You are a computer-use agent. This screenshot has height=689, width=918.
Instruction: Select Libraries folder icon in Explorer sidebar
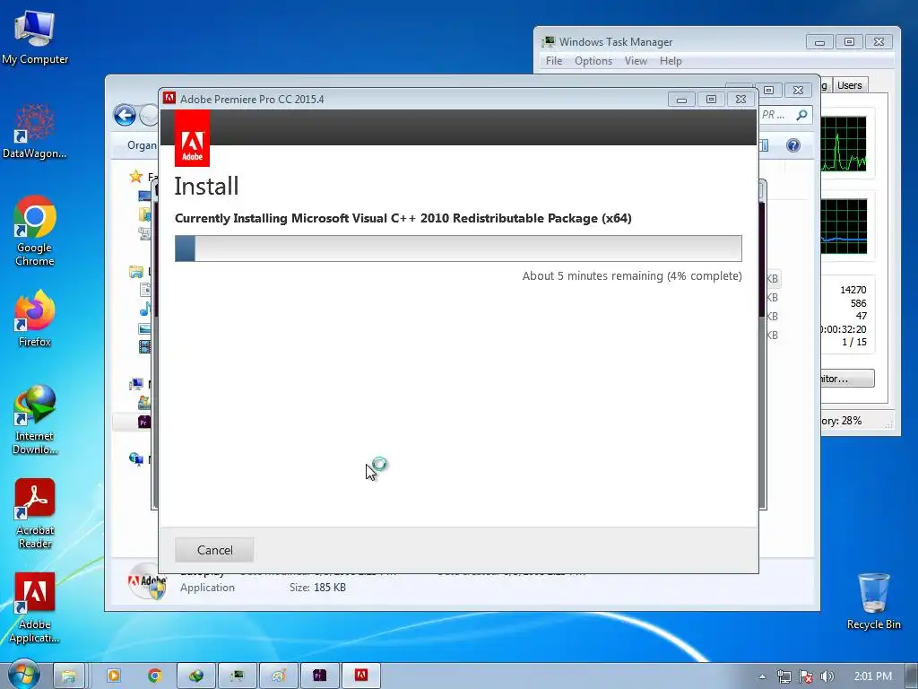pyautogui.click(x=136, y=271)
